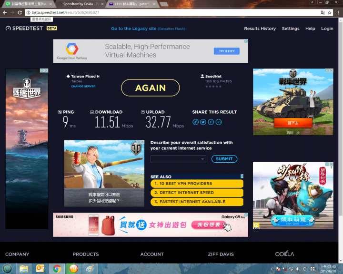Click the World of Tanks blonde woman ad
The height and width of the screenshot is (274, 343).
click(x=104, y=173)
